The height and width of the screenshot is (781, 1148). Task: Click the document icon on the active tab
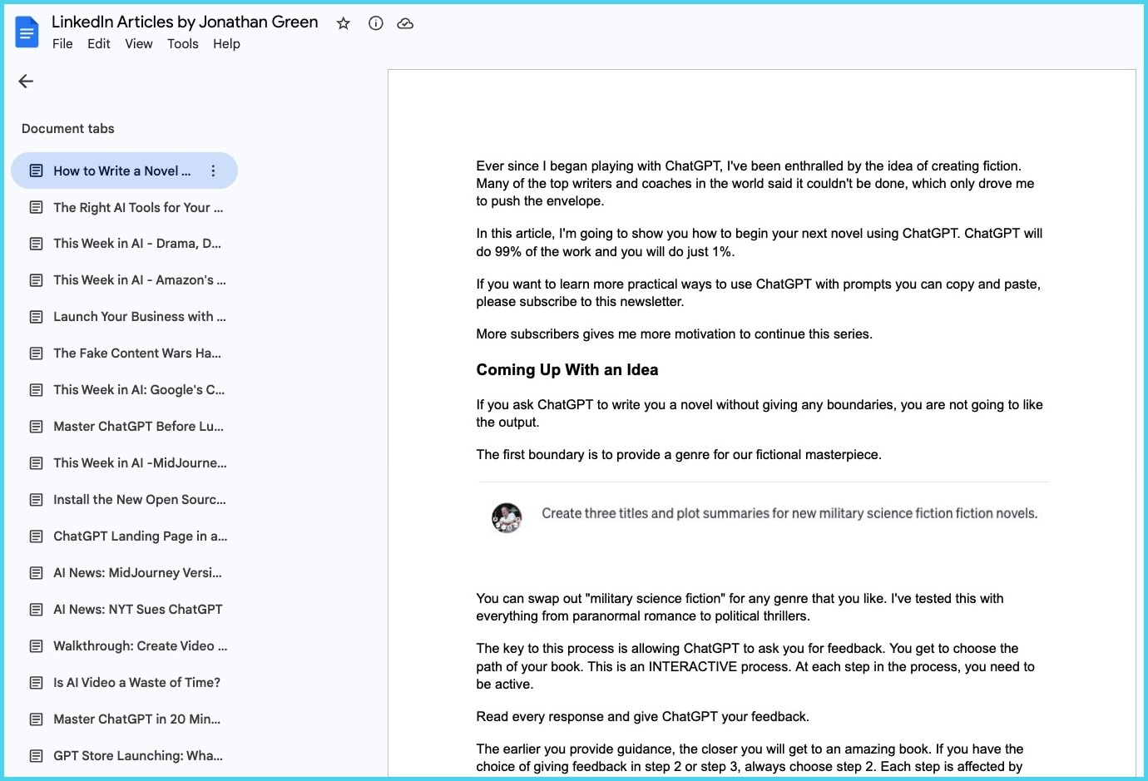[x=35, y=170]
